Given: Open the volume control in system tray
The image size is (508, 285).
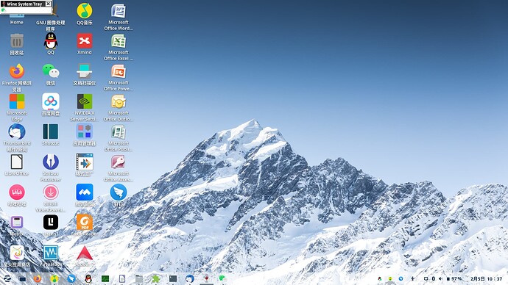Looking at the screenshot, I should click(440, 278).
